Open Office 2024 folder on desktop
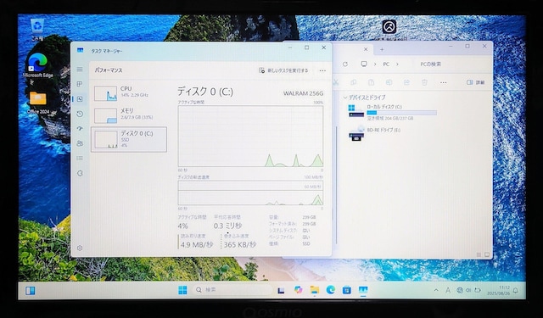The height and width of the screenshot is (318, 543). pos(37,103)
